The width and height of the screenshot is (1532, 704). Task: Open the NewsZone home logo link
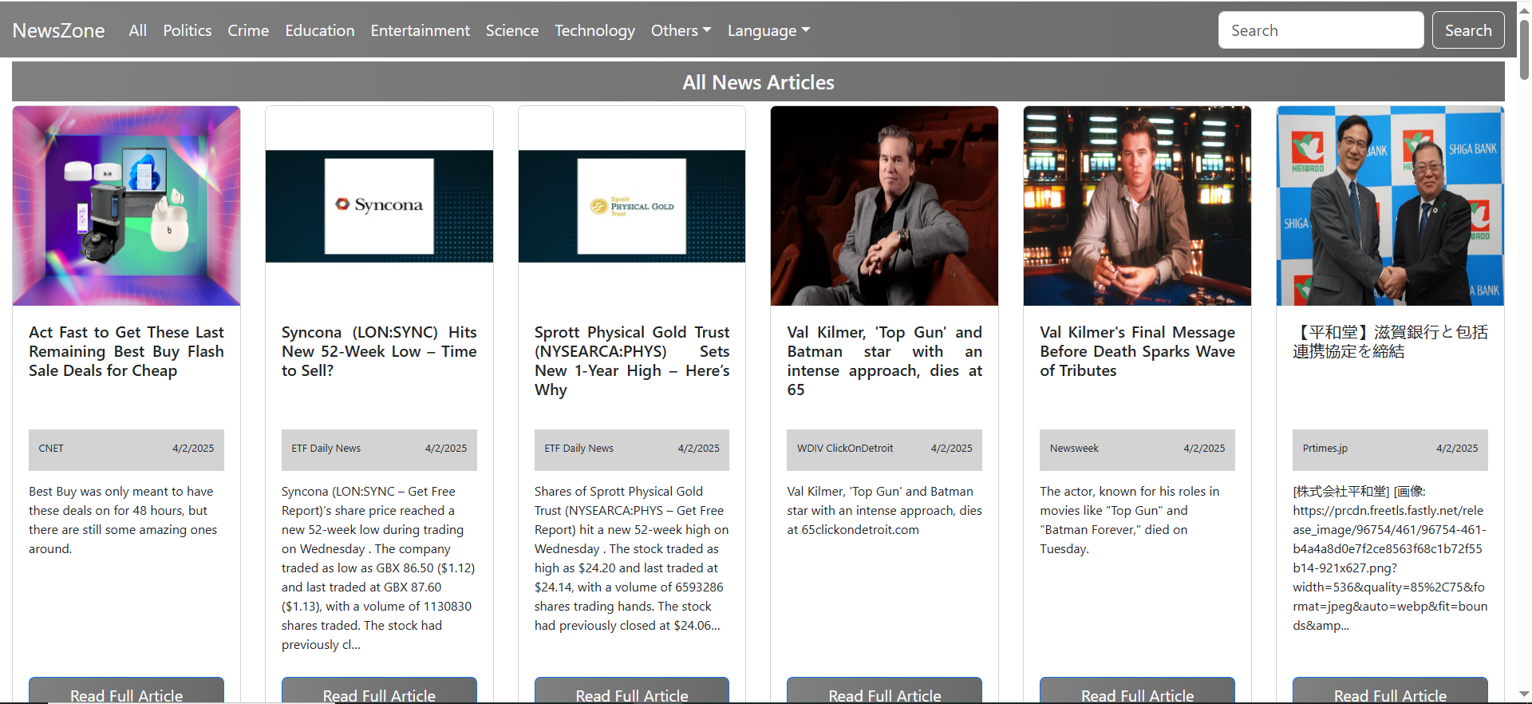[58, 30]
